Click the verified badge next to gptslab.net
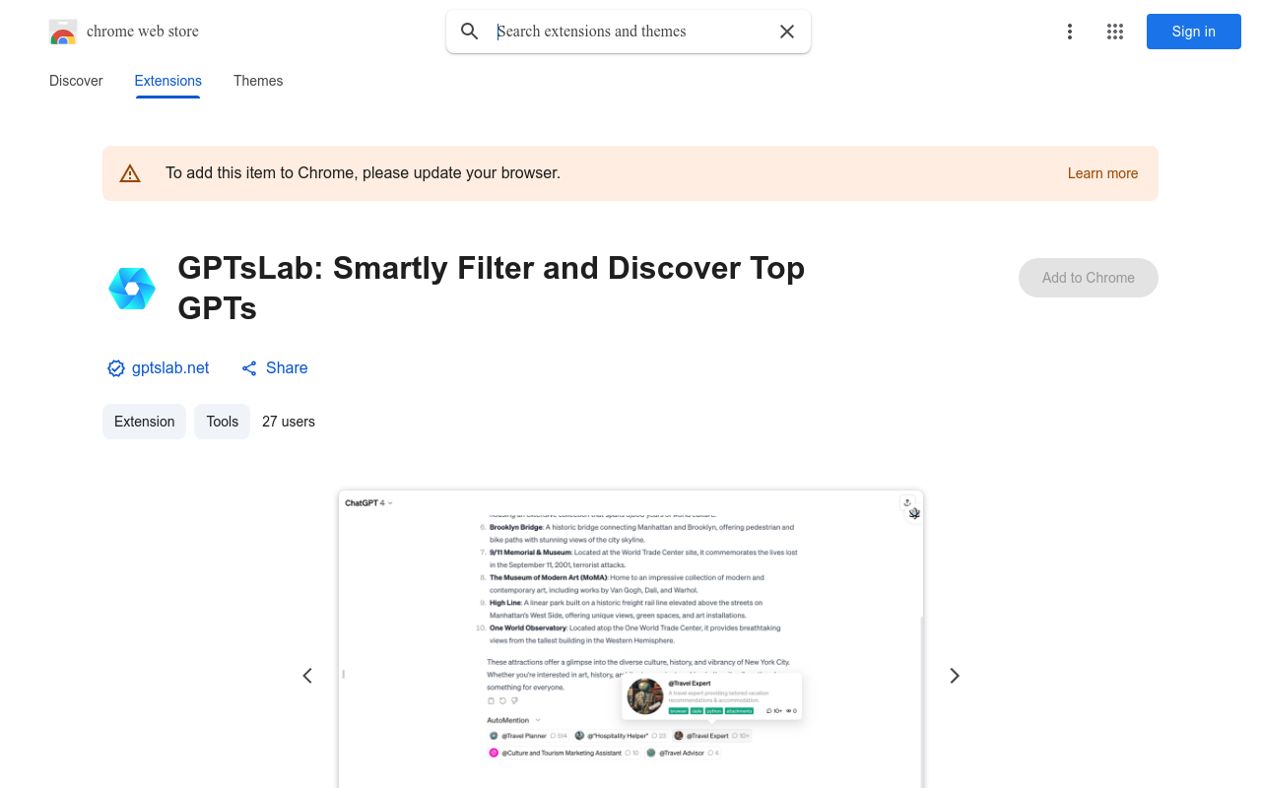Viewport: 1261px width, 788px height. (116, 368)
